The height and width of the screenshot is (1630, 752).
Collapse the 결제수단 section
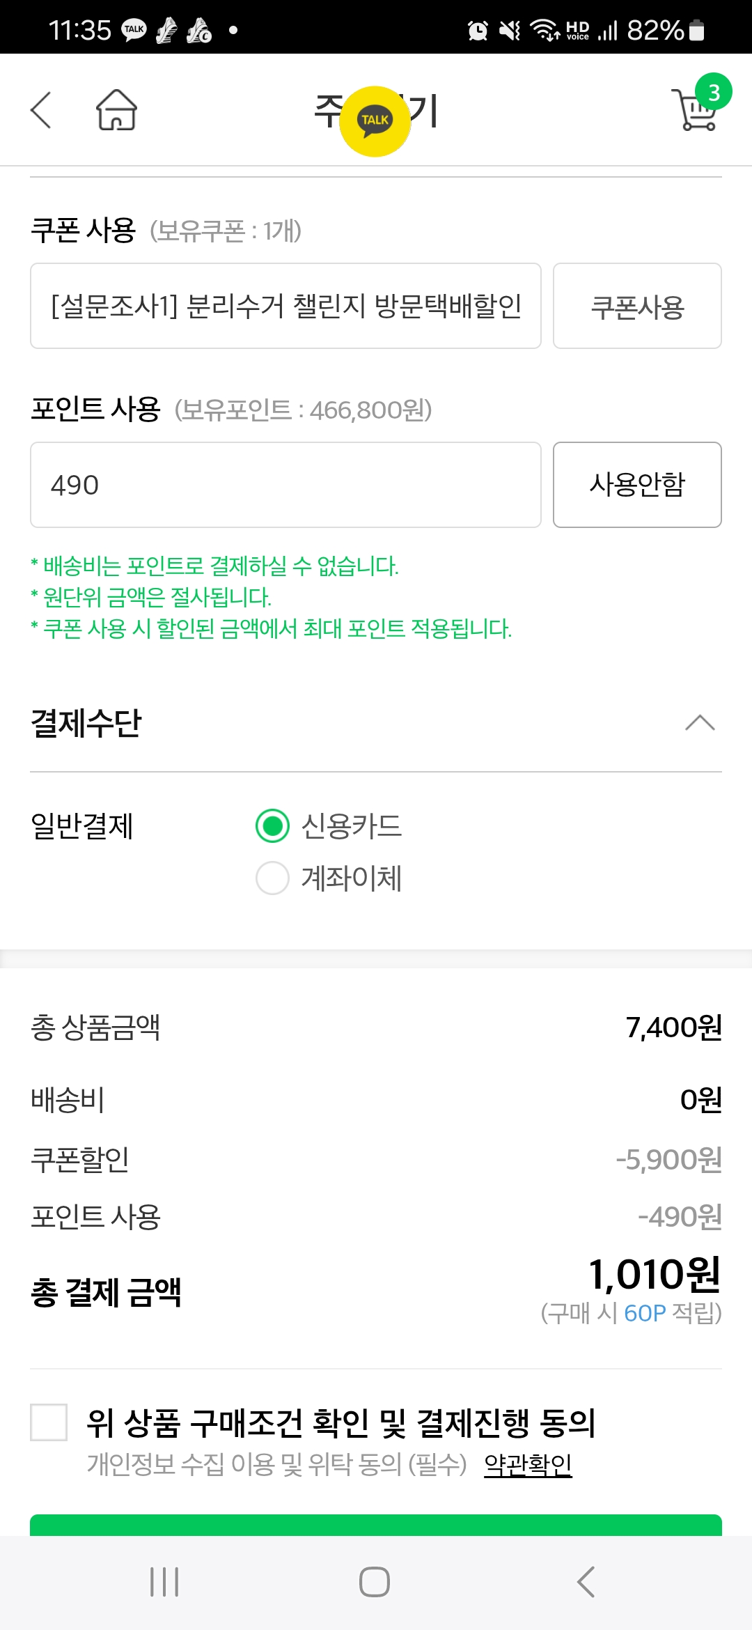click(x=700, y=723)
